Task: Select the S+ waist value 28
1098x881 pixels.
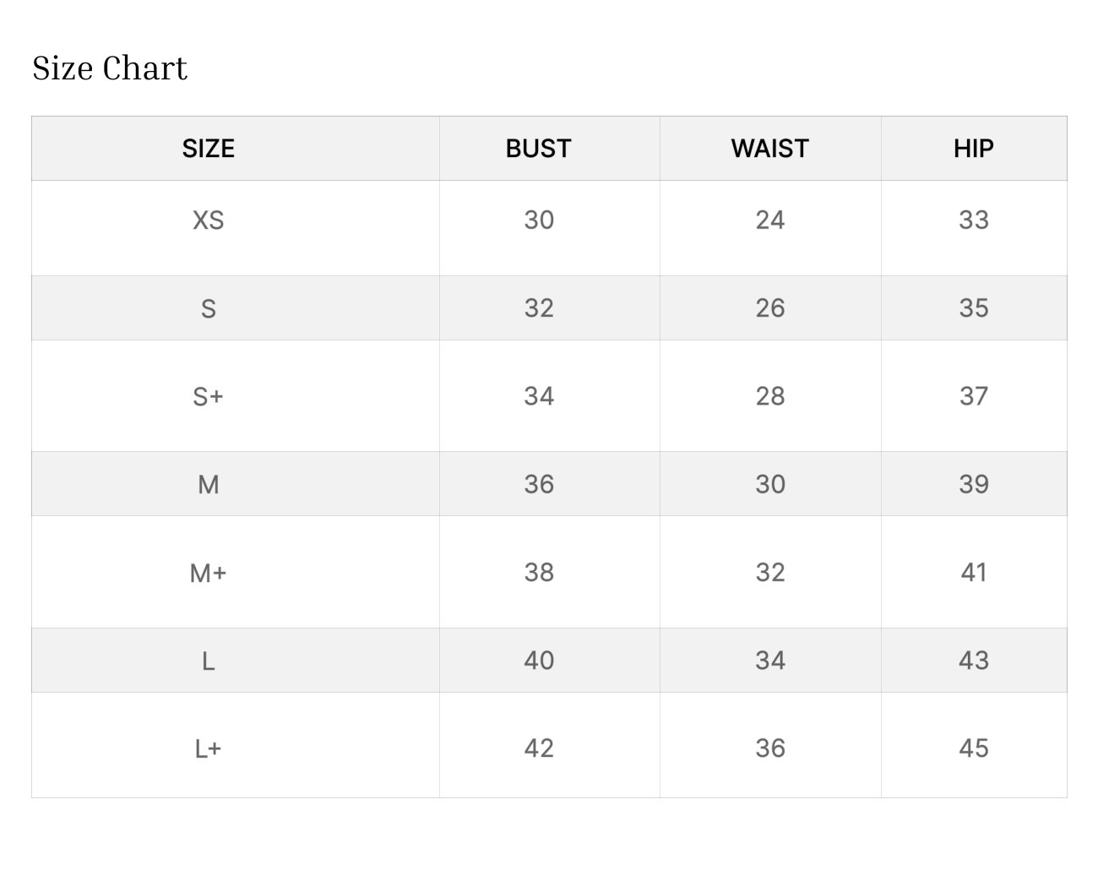Action: click(x=769, y=396)
